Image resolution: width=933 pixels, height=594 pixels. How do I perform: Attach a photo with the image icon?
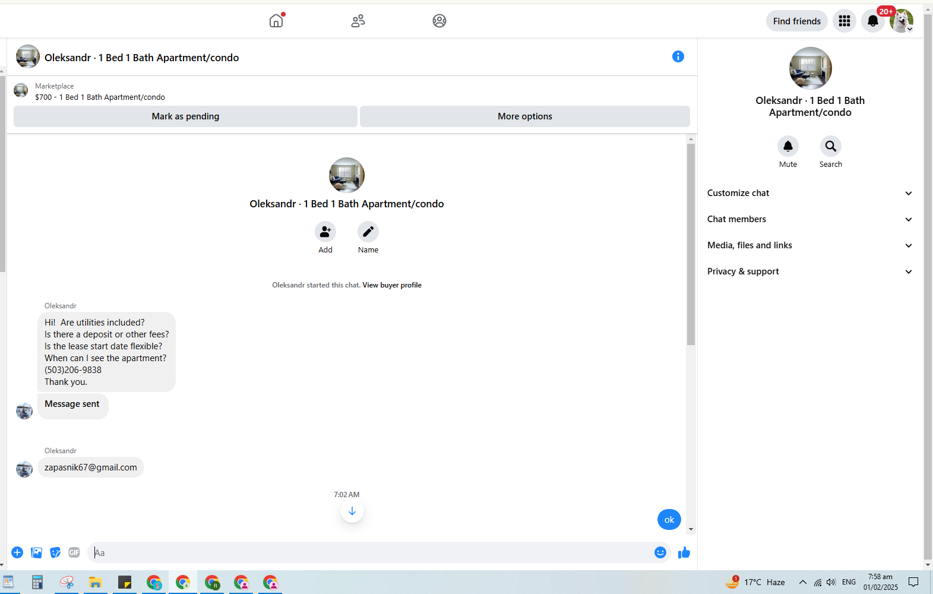pos(36,552)
